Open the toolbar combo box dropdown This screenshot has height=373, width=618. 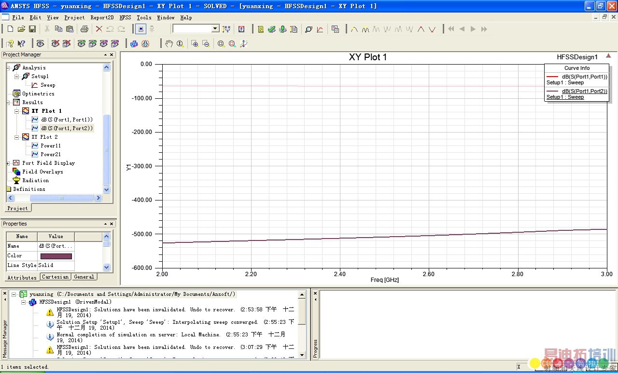coord(215,29)
